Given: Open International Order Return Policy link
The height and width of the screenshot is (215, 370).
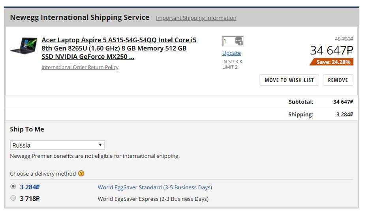Looking at the screenshot, I should 80,67.
